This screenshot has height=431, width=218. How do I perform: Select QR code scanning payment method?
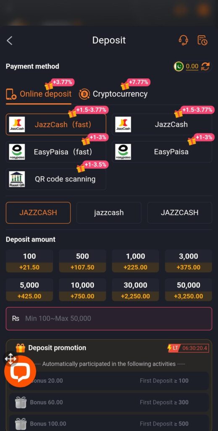click(56, 179)
